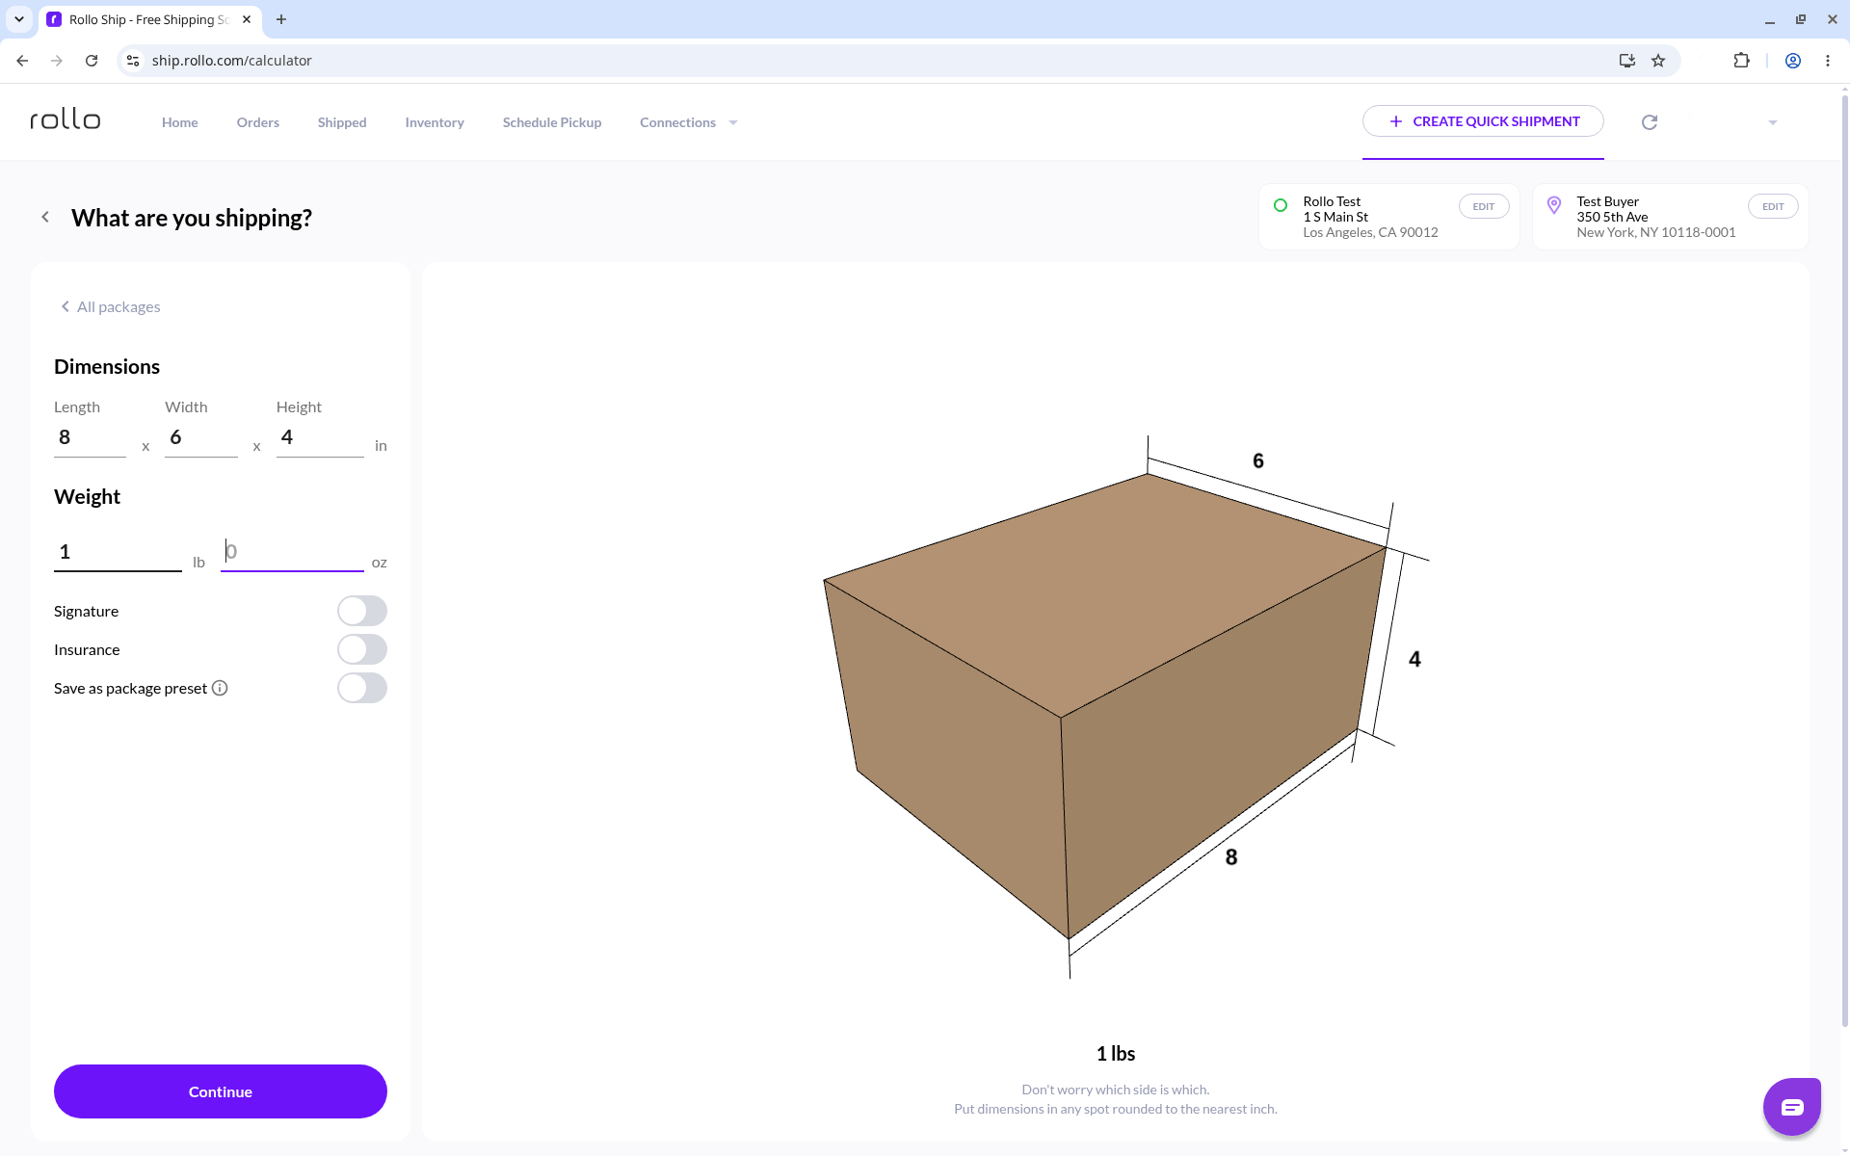Open the Chrome profile icon
The width and height of the screenshot is (1850, 1156).
pyautogui.click(x=1793, y=61)
